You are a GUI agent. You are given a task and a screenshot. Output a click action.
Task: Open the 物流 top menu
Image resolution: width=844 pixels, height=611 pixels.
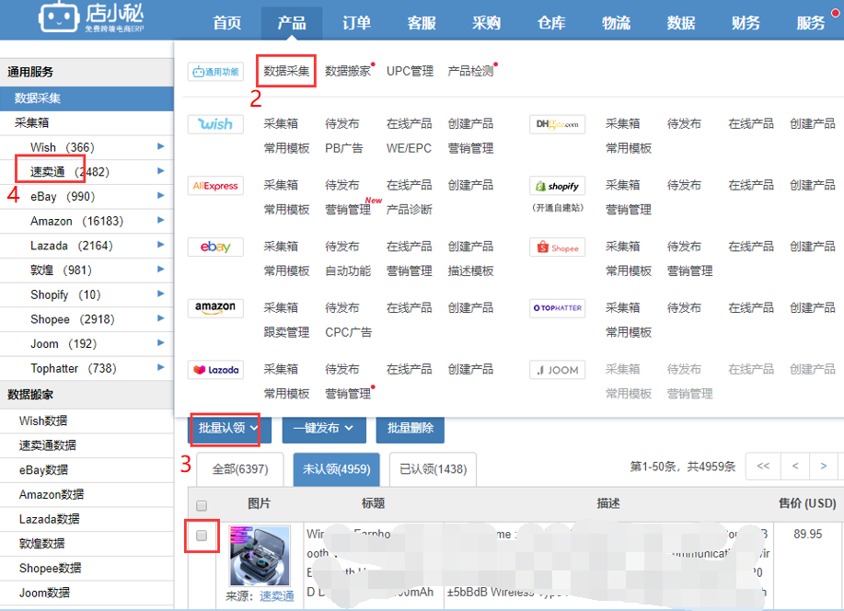pos(616,23)
